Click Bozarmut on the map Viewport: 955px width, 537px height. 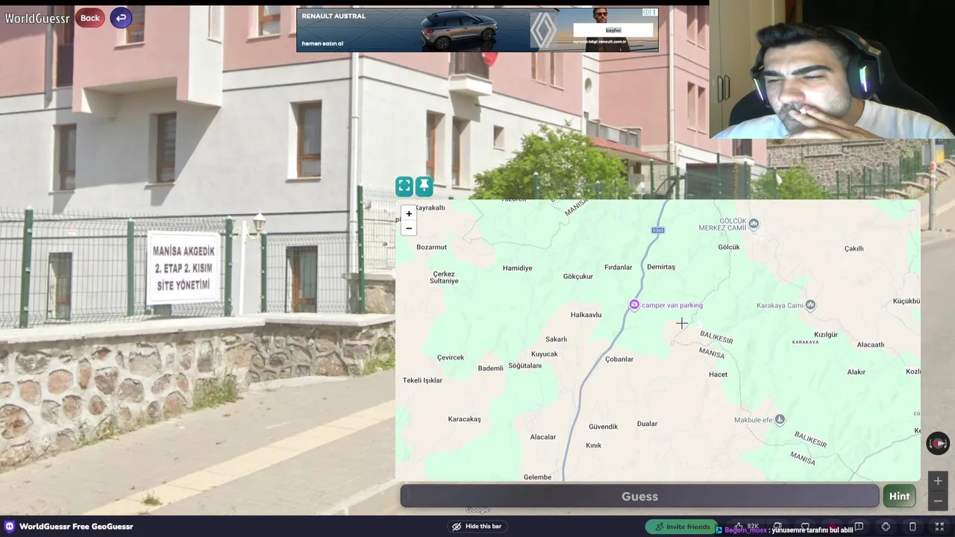click(431, 248)
